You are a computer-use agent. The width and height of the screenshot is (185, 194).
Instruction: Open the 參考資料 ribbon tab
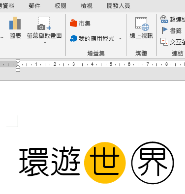point(7,6)
